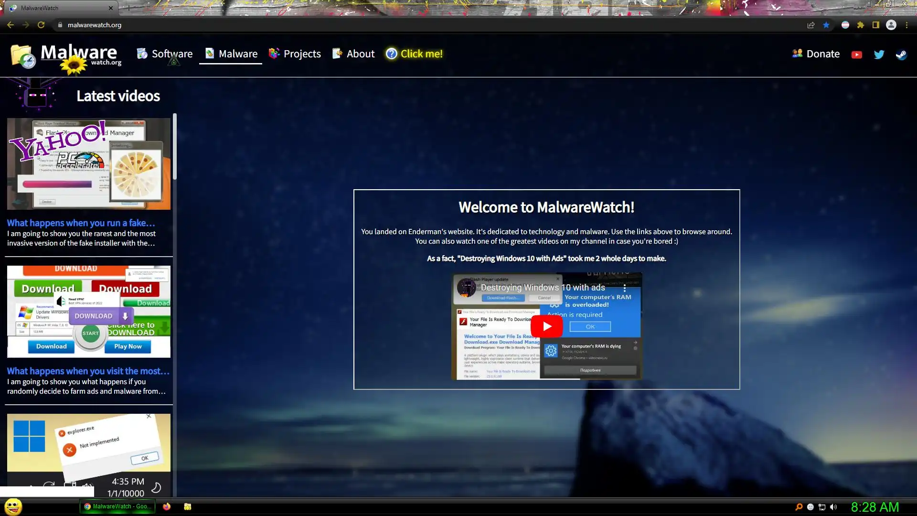Viewport: 917px width, 516px height.
Task: Open Chrome profile avatar icon
Action: pyautogui.click(x=891, y=25)
